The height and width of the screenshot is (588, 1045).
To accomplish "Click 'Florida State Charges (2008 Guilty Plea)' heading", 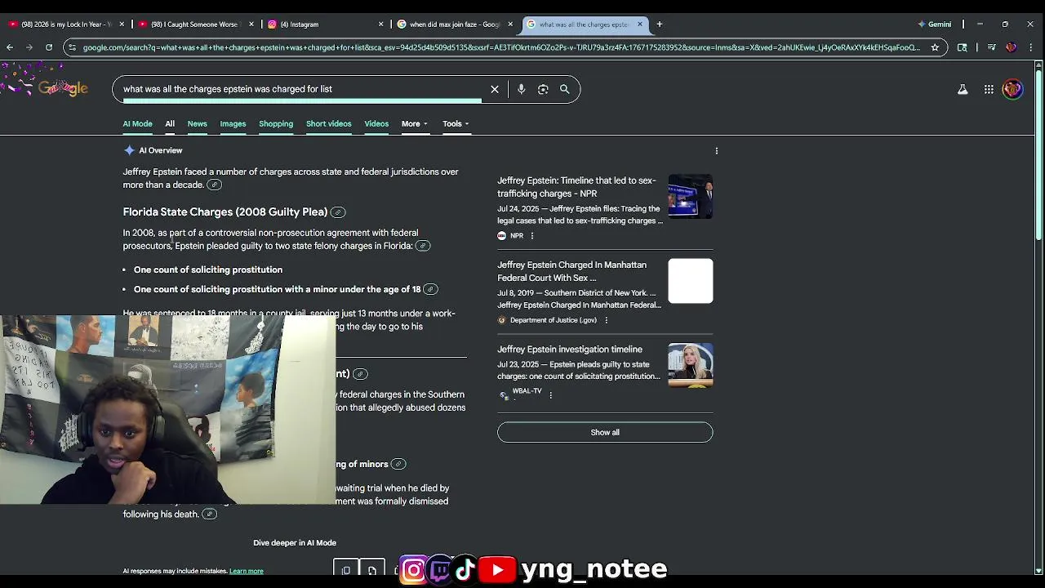I will [x=225, y=212].
